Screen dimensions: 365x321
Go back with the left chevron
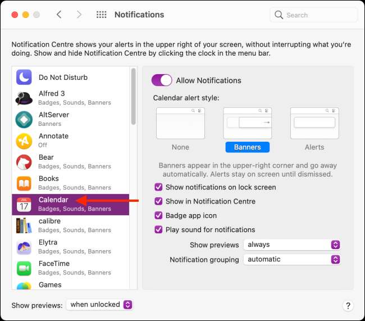(59, 15)
